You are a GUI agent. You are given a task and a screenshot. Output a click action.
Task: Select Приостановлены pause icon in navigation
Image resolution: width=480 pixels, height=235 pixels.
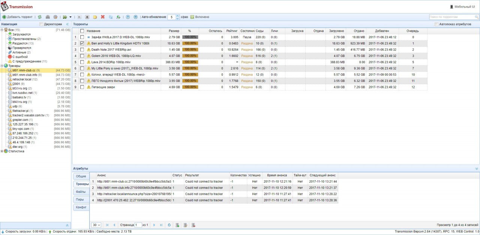click(10, 39)
